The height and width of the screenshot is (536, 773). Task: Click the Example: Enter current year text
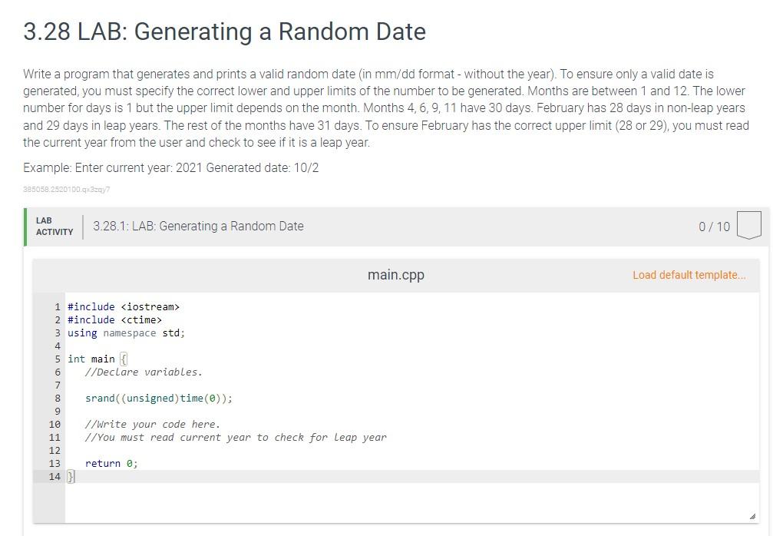point(170,167)
